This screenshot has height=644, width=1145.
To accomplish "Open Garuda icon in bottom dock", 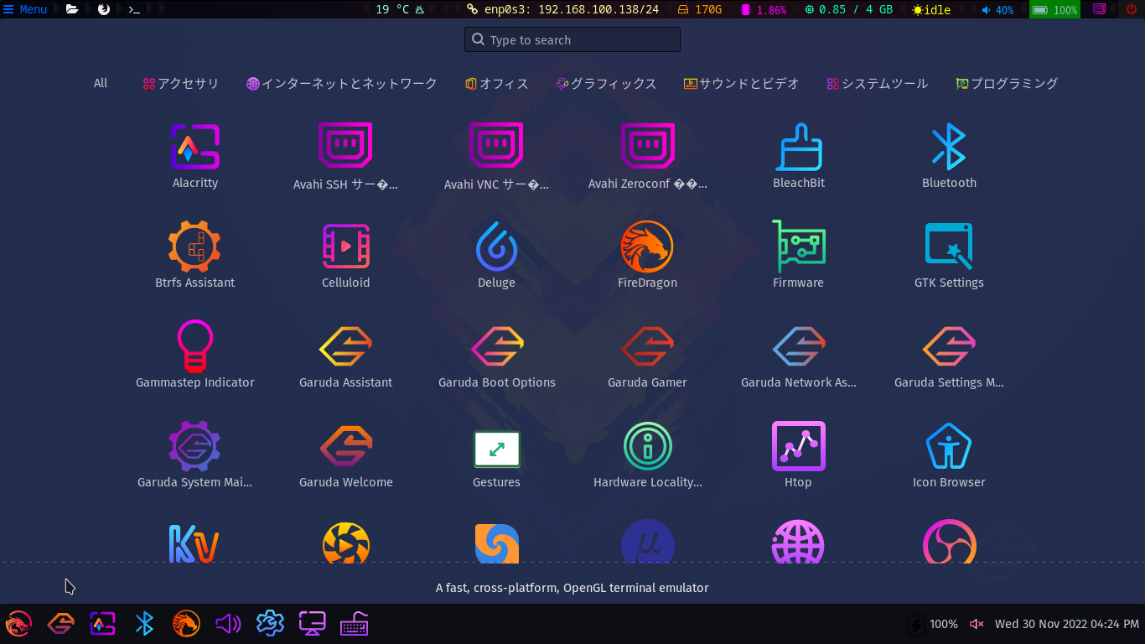I will click(60, 624).
